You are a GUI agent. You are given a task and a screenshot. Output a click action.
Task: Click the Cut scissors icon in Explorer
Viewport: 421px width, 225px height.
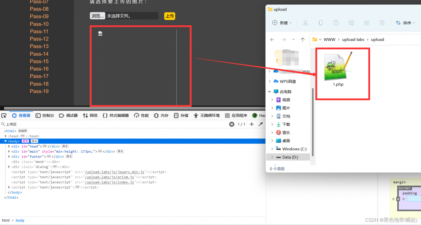(305, 23)
